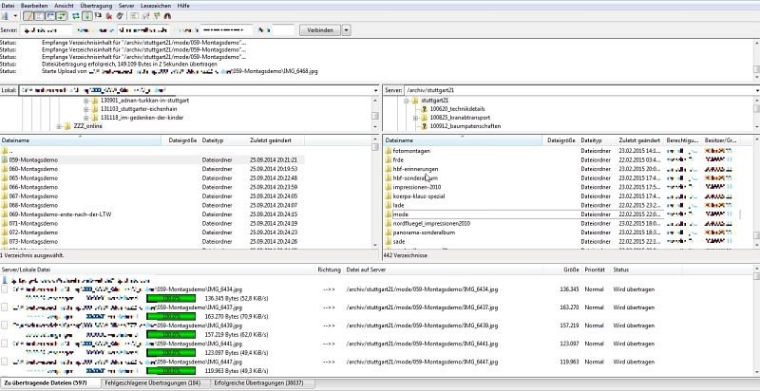
Task: Open the Verbinden history dropdown arrow
Action: 347,29
